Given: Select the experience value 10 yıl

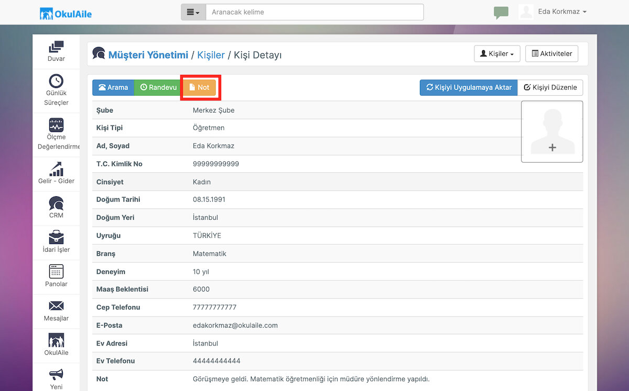Looking at the screenshot, I should 201,272.
